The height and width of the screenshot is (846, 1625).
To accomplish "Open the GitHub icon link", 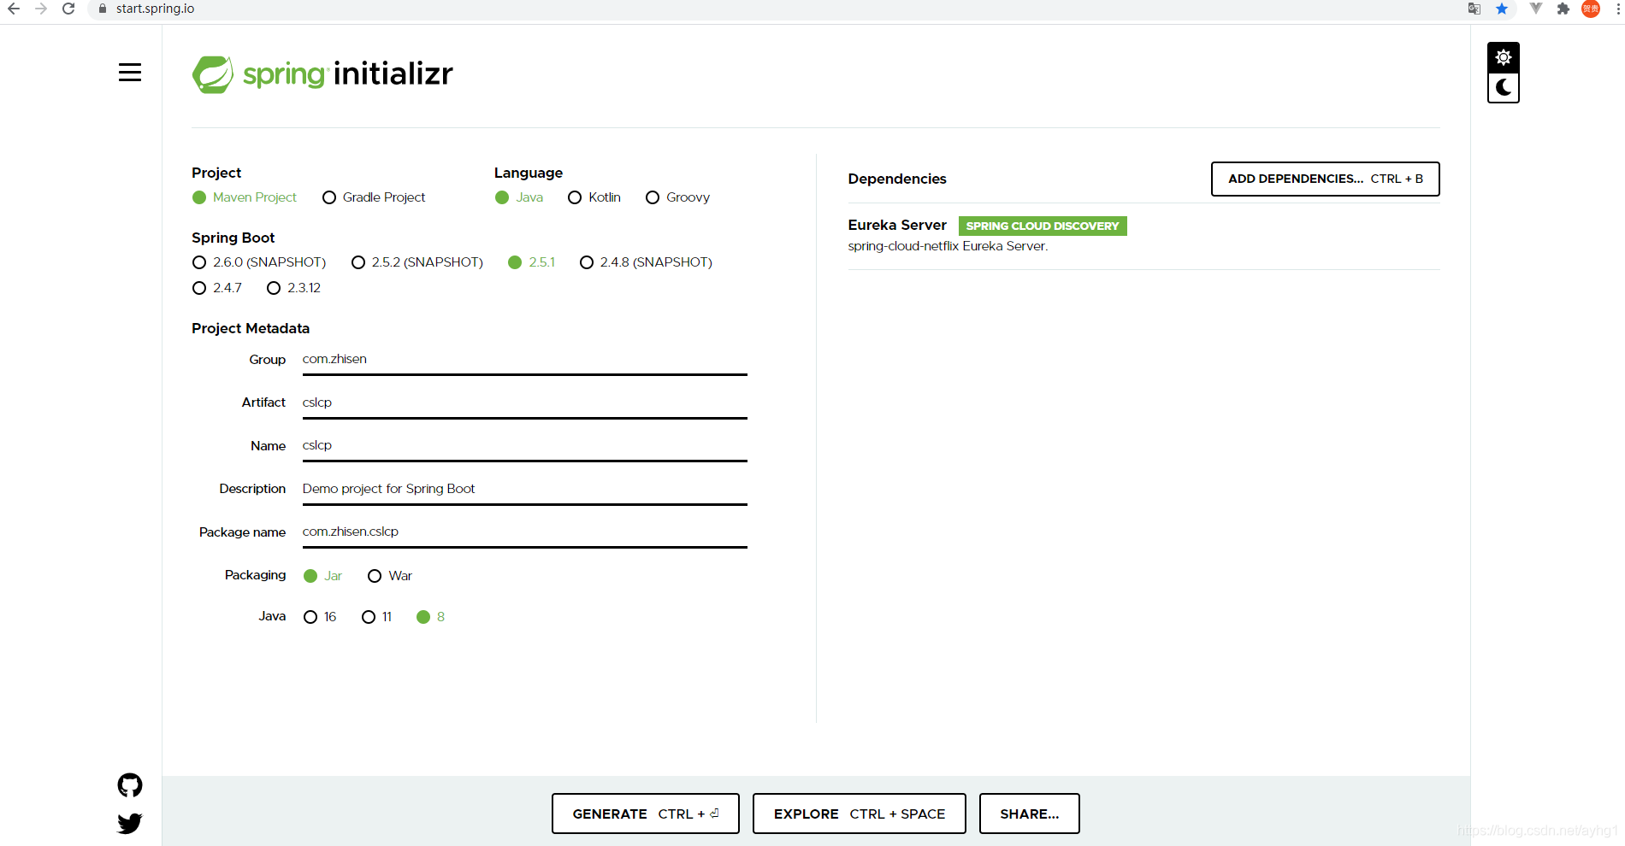I will tap(130, 785).
